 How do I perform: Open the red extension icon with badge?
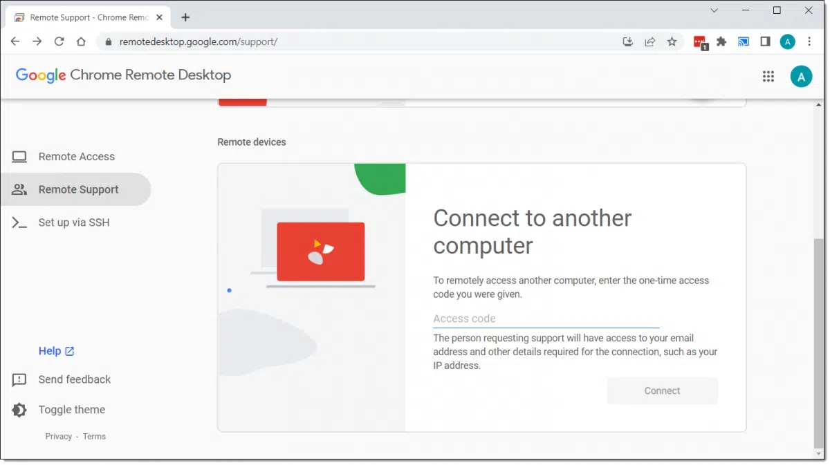pyautogui.click(x=700, y=42)
